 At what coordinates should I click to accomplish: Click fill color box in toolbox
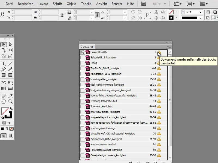[5, 111]
